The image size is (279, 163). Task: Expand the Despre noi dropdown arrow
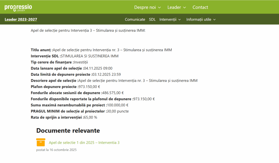coord(159,8)
